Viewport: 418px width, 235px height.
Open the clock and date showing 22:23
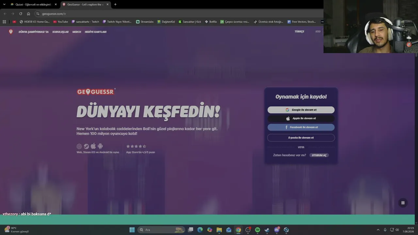(x=408, y=230)
